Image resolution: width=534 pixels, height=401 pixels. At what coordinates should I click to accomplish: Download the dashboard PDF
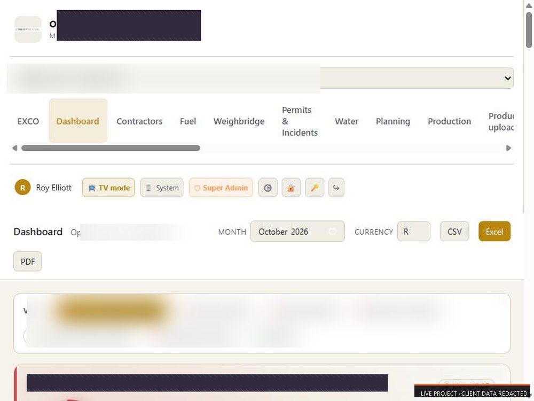(x=28, y=261)
